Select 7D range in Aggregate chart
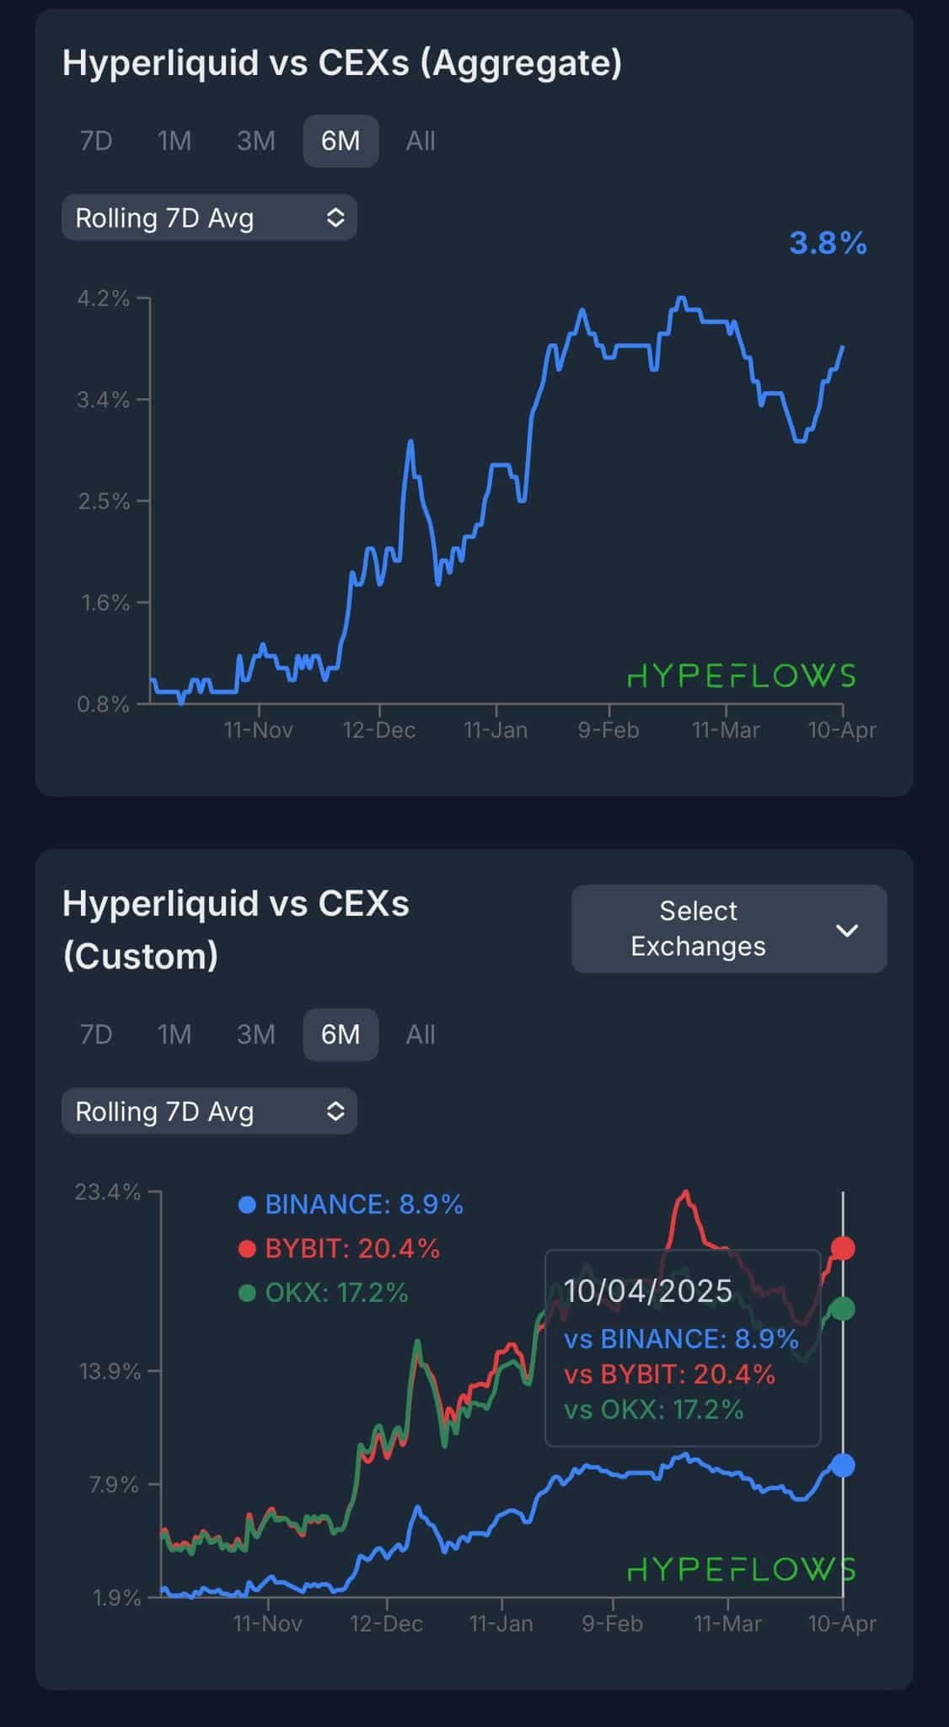This screenshot has width=949, height=1727. [96, 141]
